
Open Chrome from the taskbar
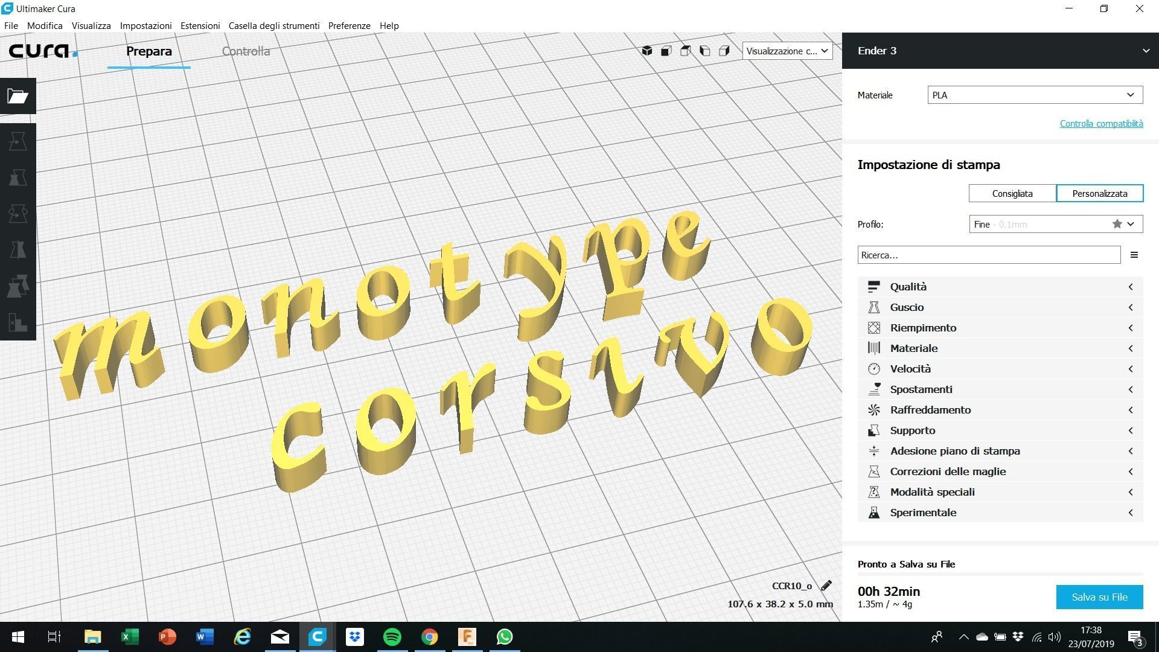pos(430,637)
